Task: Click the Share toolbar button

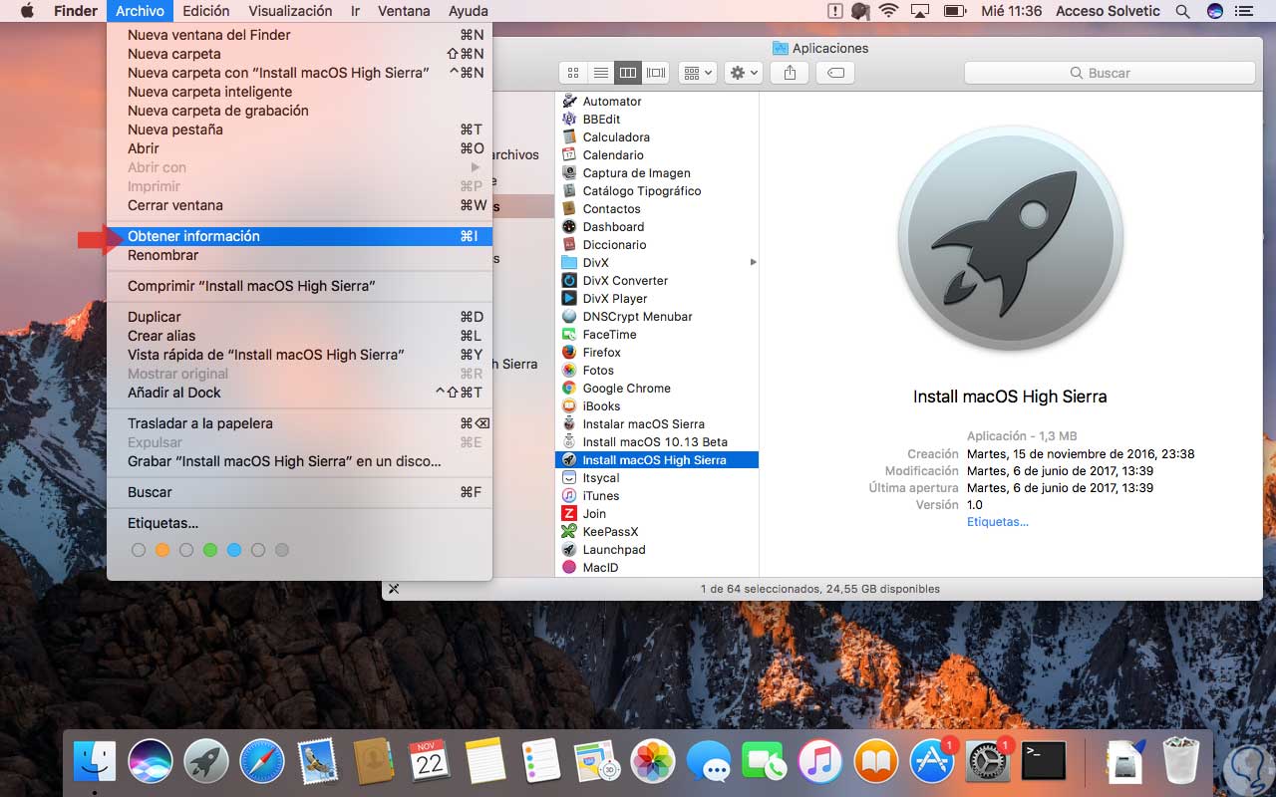Action: click(x=791, y=73)
